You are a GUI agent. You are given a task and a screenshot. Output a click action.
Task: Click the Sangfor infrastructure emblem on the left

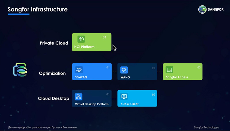20,70
